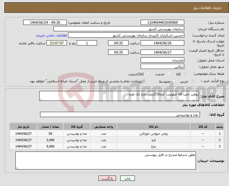Click row number 1 cell
Viewport: 229px width, 186px height.
[220, 134]
